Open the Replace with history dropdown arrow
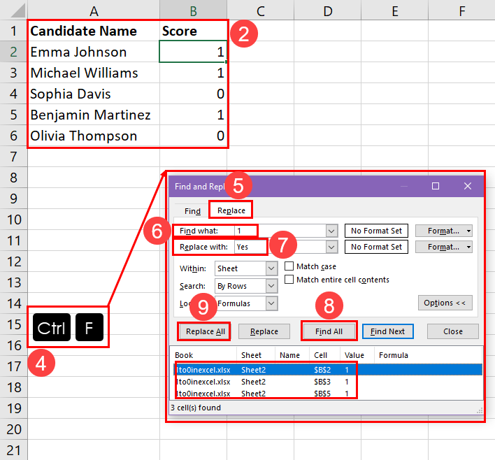The width and height of the screenshot is (495, 460). [x=331, y=247]
